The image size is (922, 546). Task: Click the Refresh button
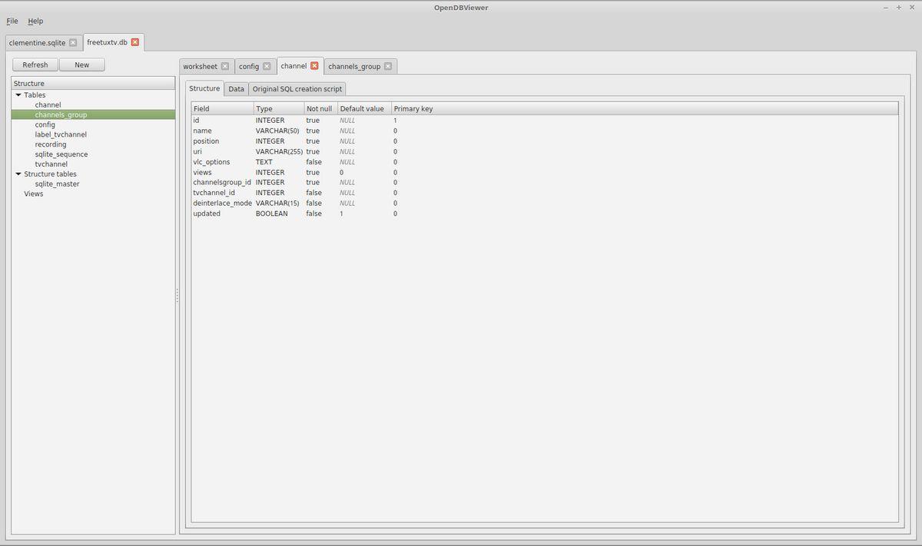[35, 65]
